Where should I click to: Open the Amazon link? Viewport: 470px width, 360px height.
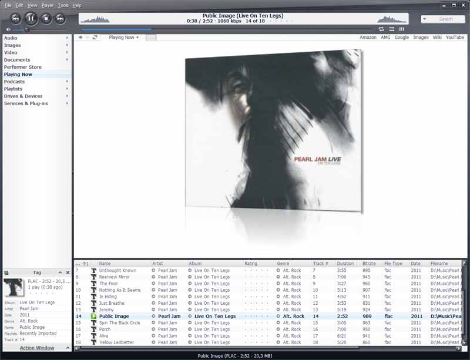[x=368, y=38]
